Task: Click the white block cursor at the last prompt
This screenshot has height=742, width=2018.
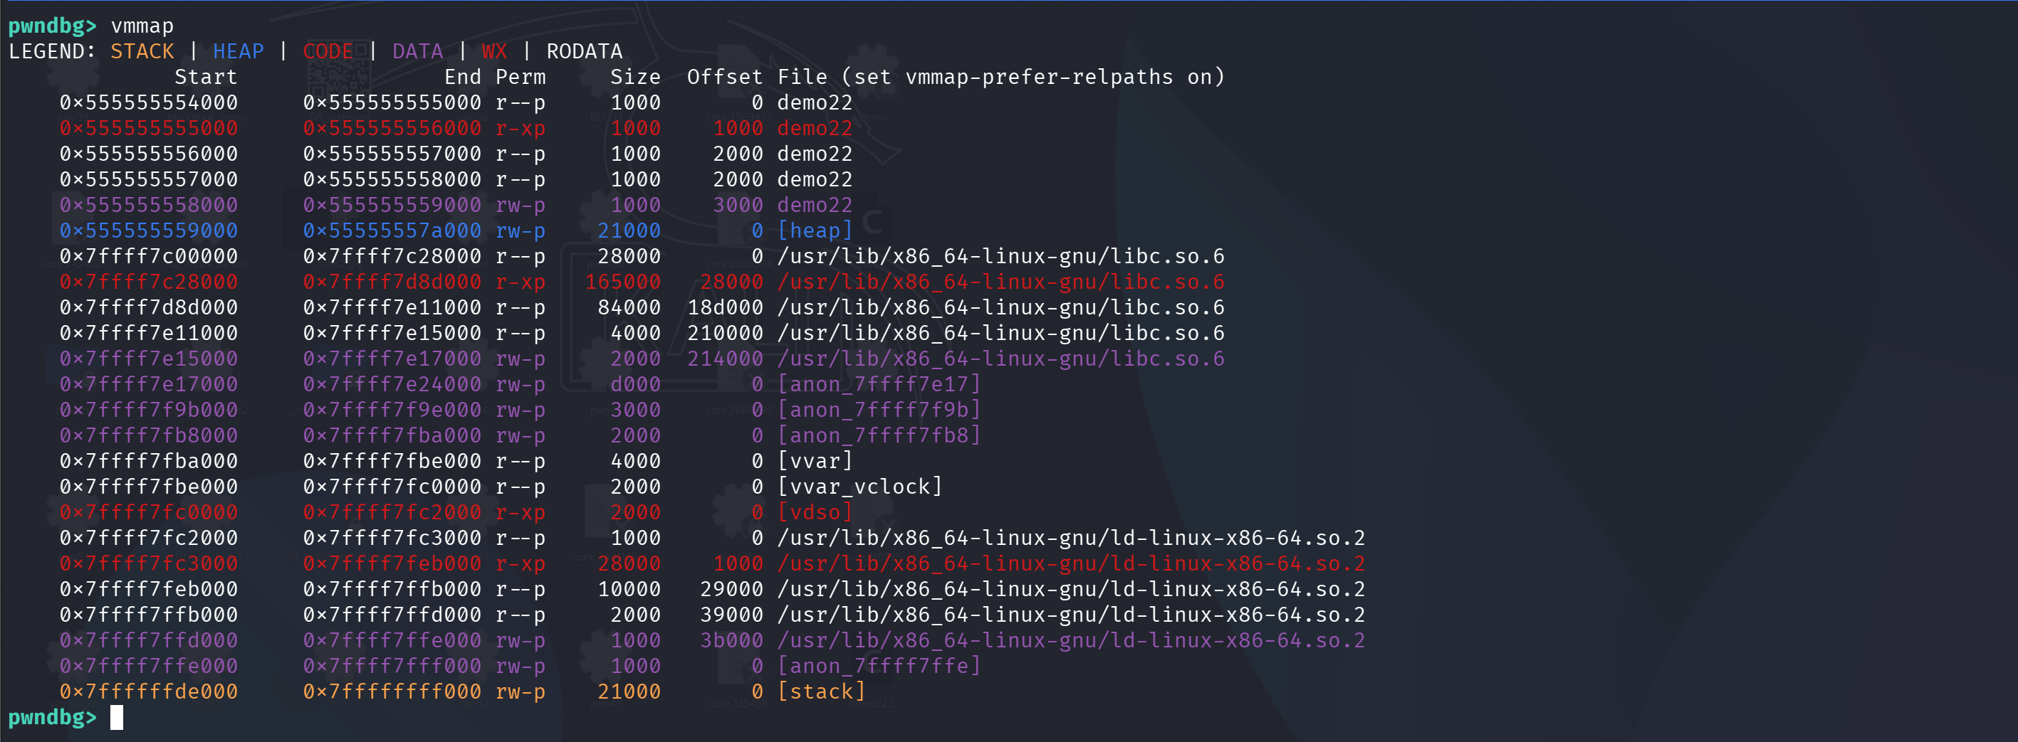Action: [117, 718]
